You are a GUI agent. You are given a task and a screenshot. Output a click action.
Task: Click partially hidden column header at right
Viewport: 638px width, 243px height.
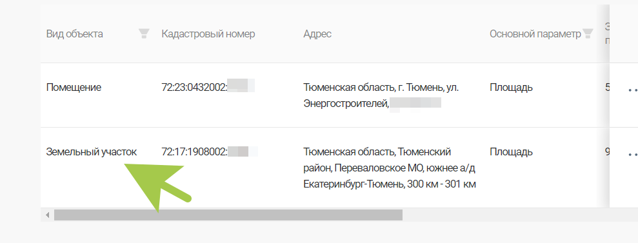[606, 34]
